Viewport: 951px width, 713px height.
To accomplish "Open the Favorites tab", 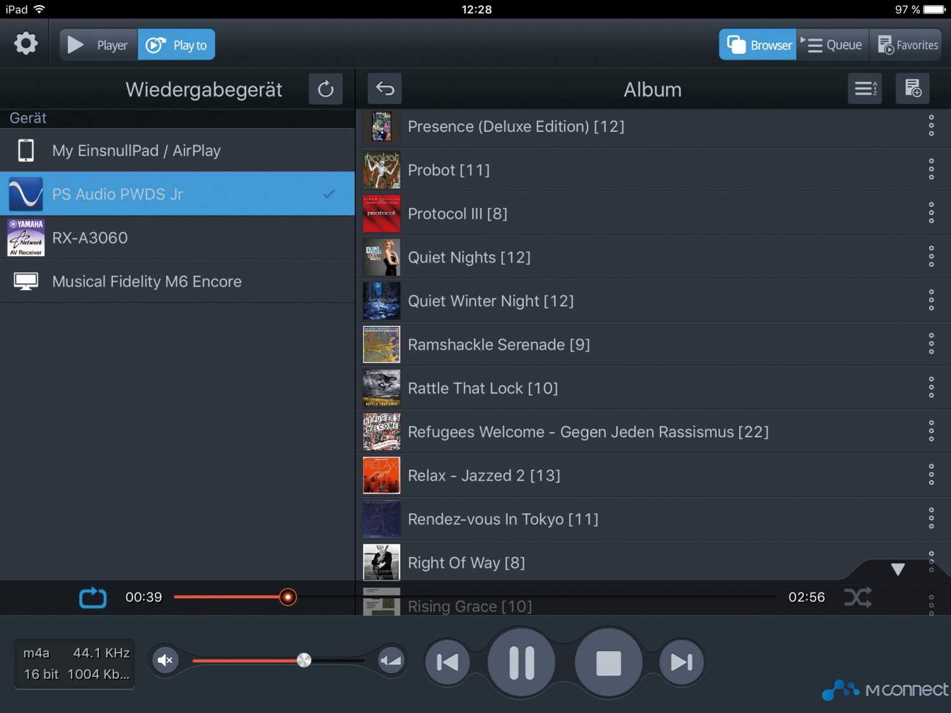I will click(x=906, y=45).
